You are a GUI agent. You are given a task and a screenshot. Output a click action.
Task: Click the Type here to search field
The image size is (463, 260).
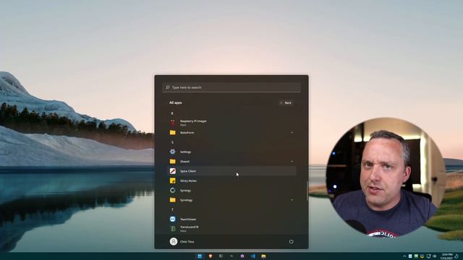(x=231, y=87)
